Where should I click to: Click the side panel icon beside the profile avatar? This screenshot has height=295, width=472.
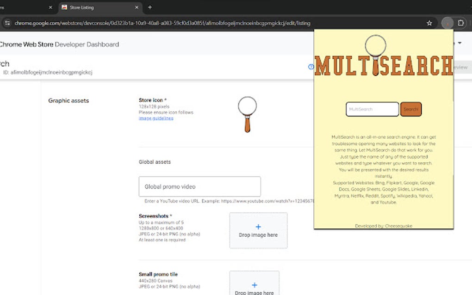pyautogui.click(x=460, y=22)
